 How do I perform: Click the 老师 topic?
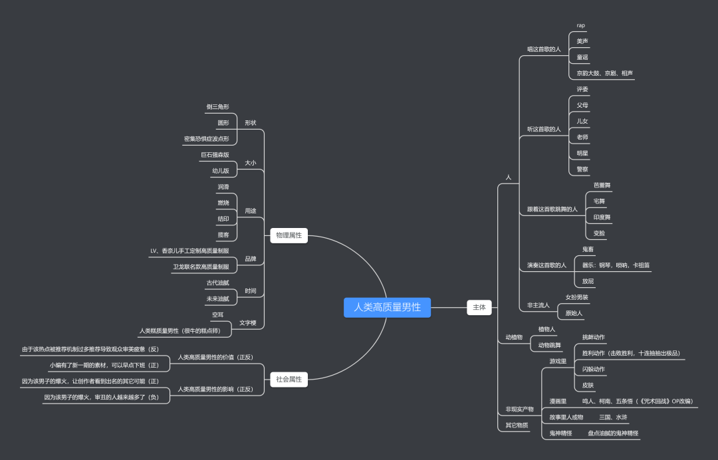coord(582,138)
